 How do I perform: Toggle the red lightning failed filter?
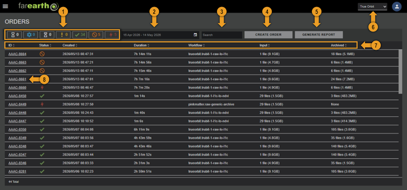point(112,35)
